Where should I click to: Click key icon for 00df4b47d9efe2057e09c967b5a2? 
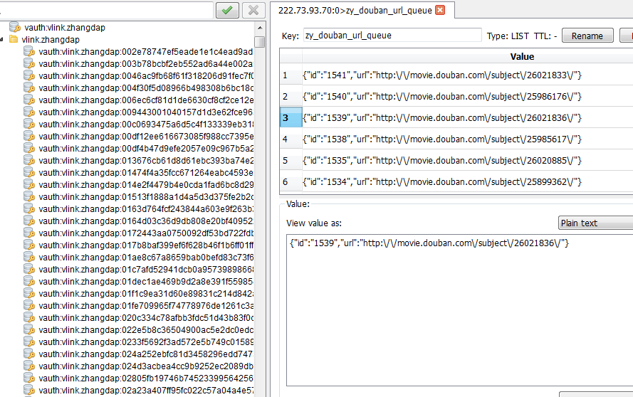click(x=29, y=148)
